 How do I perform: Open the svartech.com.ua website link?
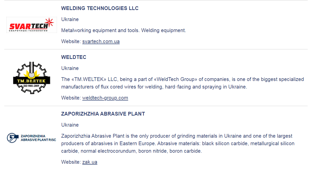click(x=101, y=41)
